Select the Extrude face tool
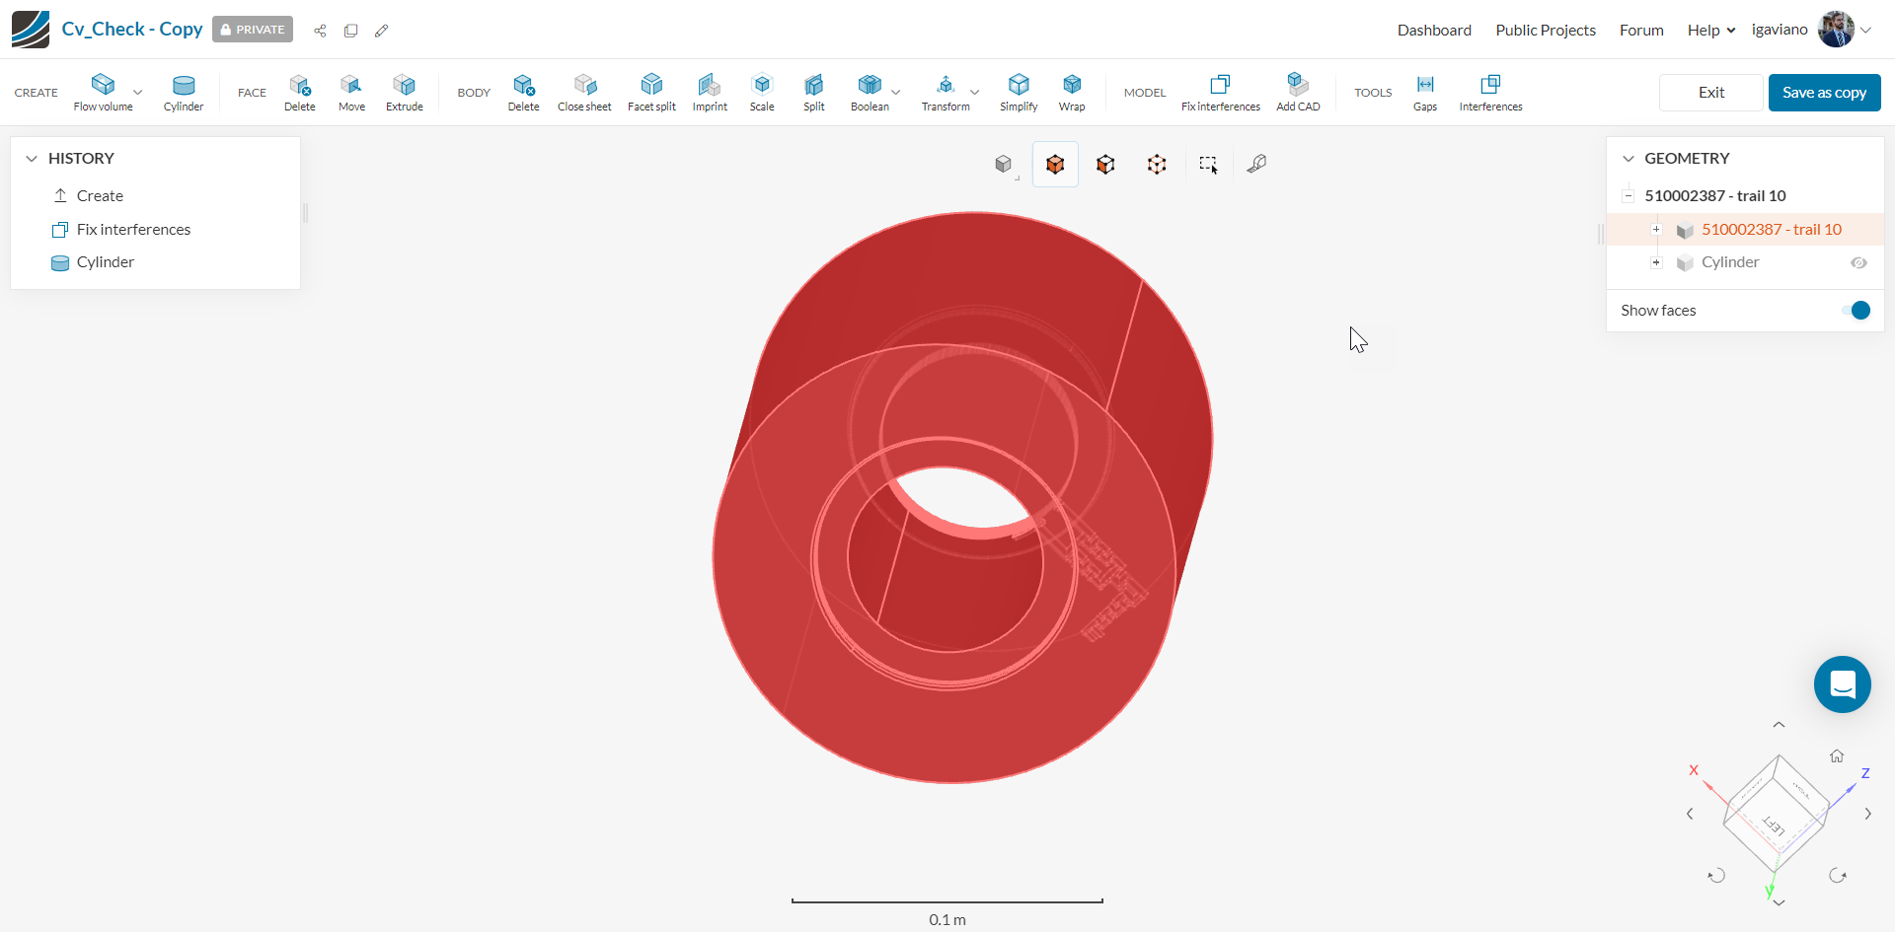 [405, 92]
